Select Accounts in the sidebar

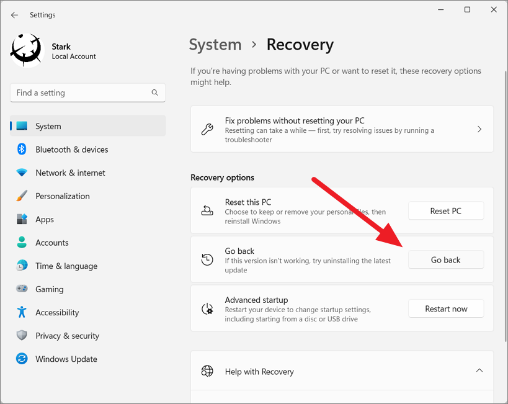[88, 243]
